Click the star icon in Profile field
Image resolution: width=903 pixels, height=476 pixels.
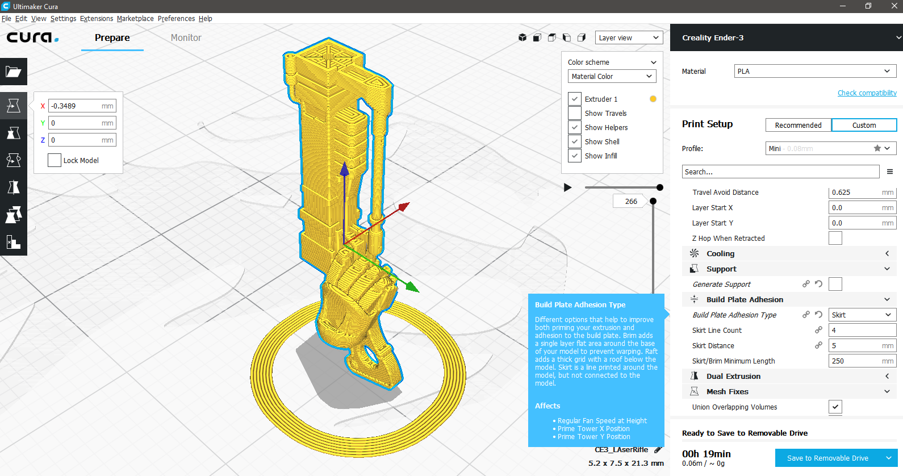(x=877, y=148)
